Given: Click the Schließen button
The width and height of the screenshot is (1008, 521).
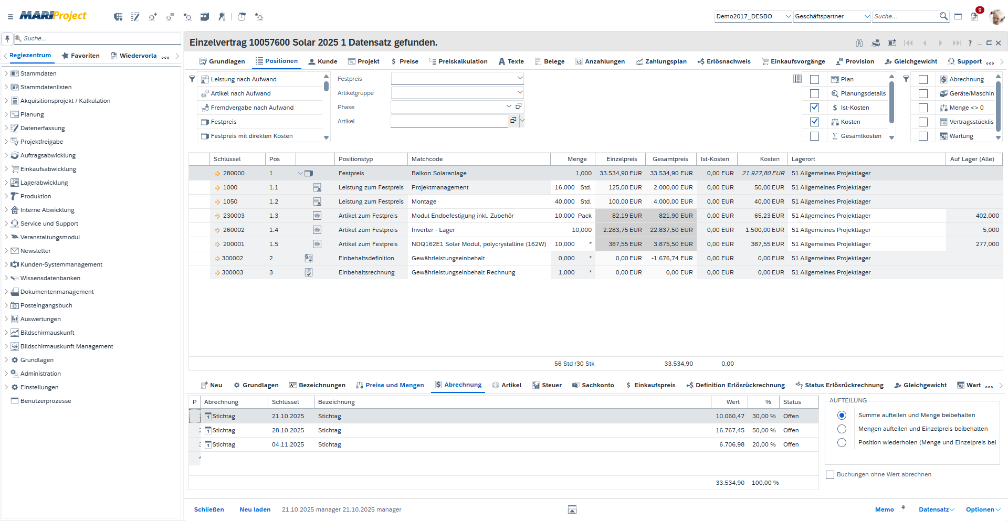Looking at the screenshot, I should pos(209,509).
